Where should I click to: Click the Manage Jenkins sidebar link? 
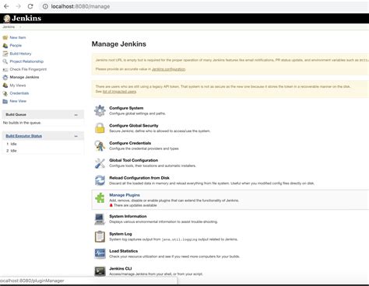(24, 77)
